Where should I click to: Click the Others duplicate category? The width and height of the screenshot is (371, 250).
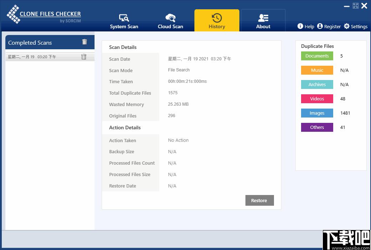(x=317, y=127)
